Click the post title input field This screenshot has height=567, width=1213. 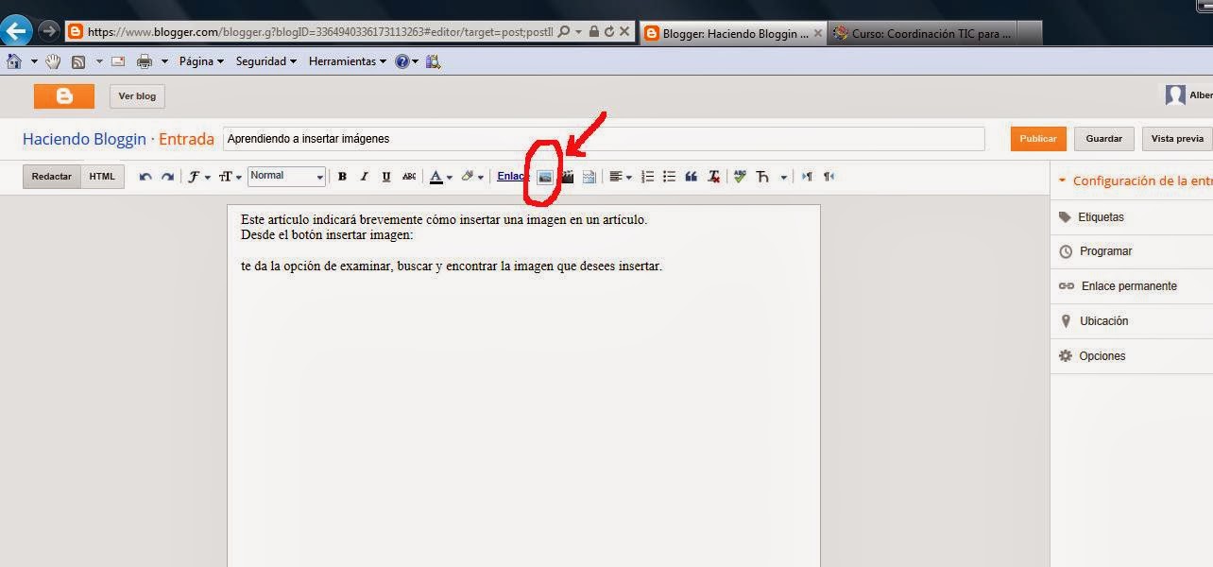[x=605, y=138]
